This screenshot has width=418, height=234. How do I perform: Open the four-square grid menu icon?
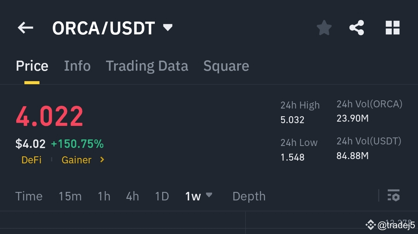392,28
